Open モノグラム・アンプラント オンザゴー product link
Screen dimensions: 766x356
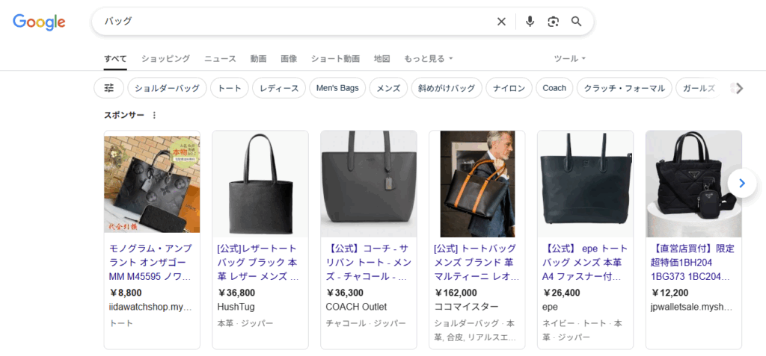click(151, 263)
